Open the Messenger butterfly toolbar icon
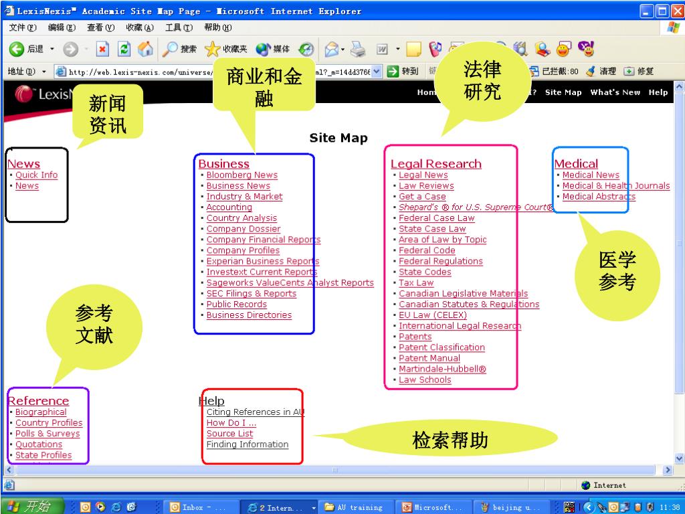This screenshot has width=685, height=514. (435, 49)
